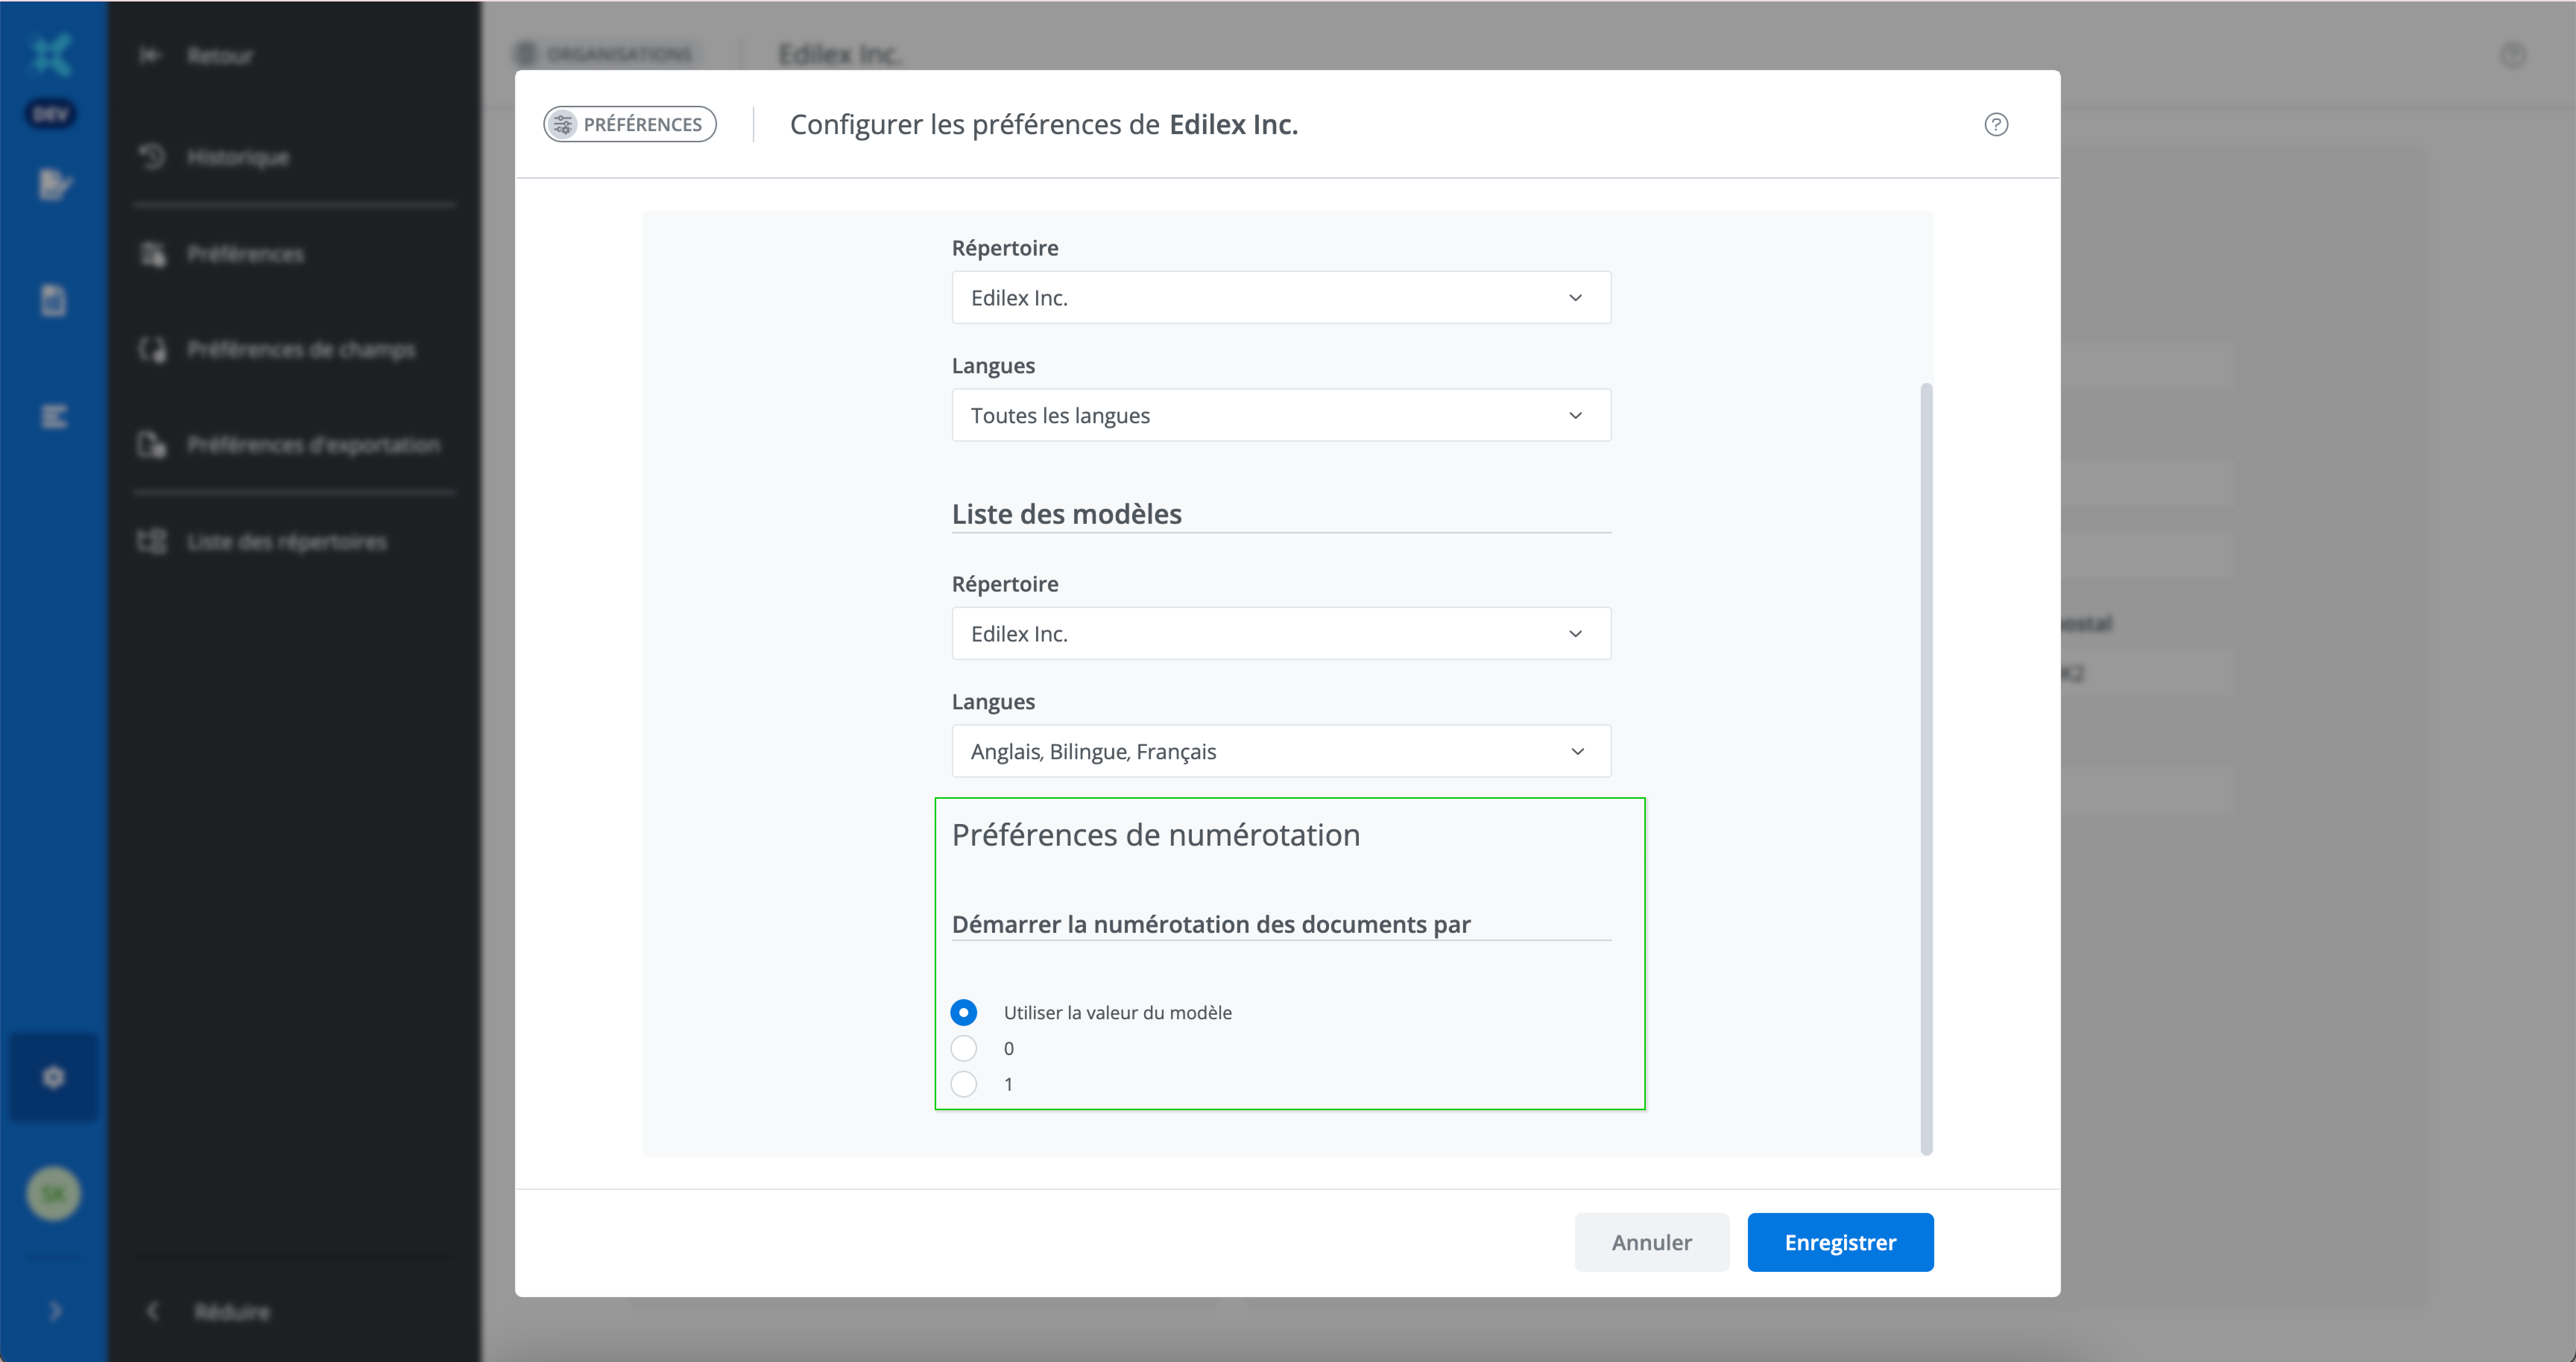Click the Préférences badge sliders icon

point(563,124)
